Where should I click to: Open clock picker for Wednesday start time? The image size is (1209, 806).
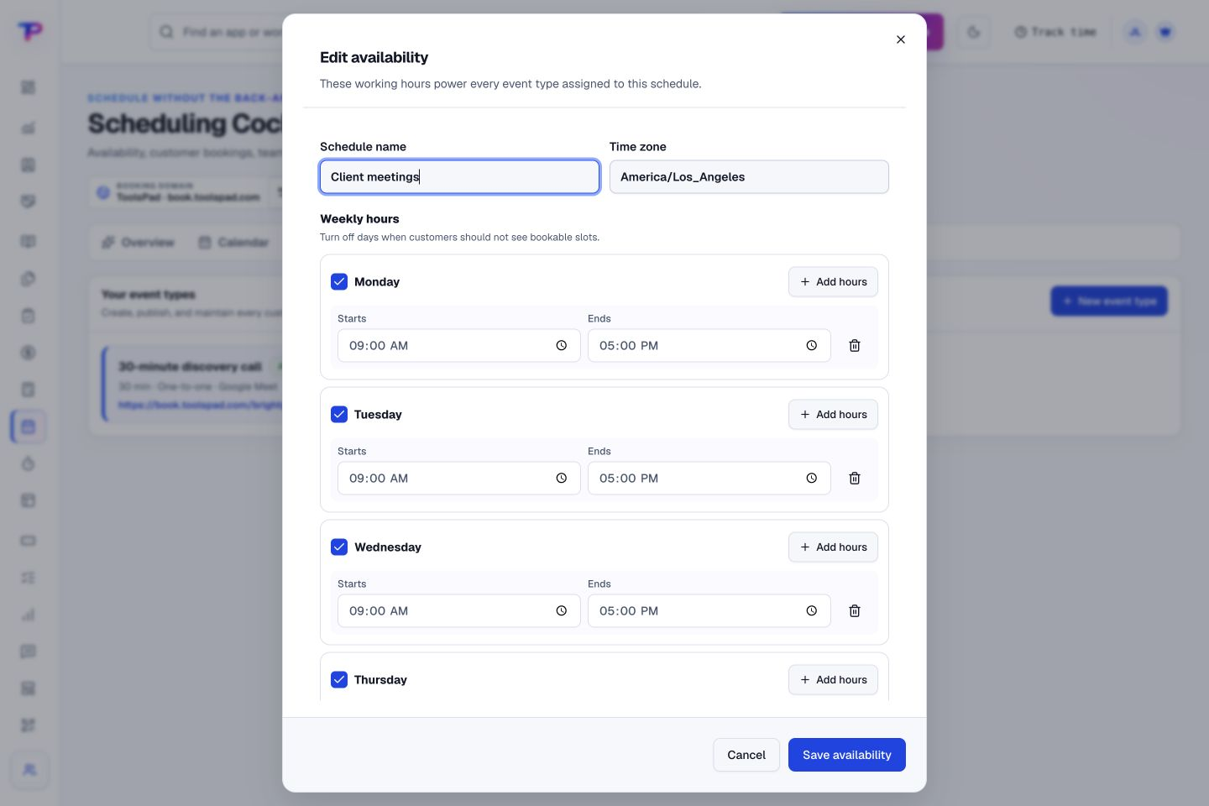562,611
